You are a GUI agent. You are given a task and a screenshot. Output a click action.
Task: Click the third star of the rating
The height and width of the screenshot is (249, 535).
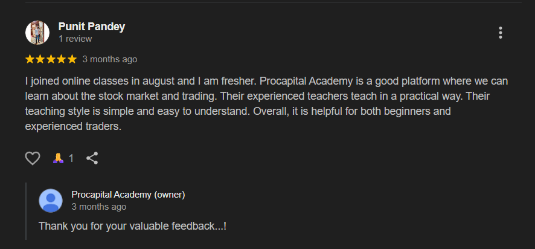[51, 59]
